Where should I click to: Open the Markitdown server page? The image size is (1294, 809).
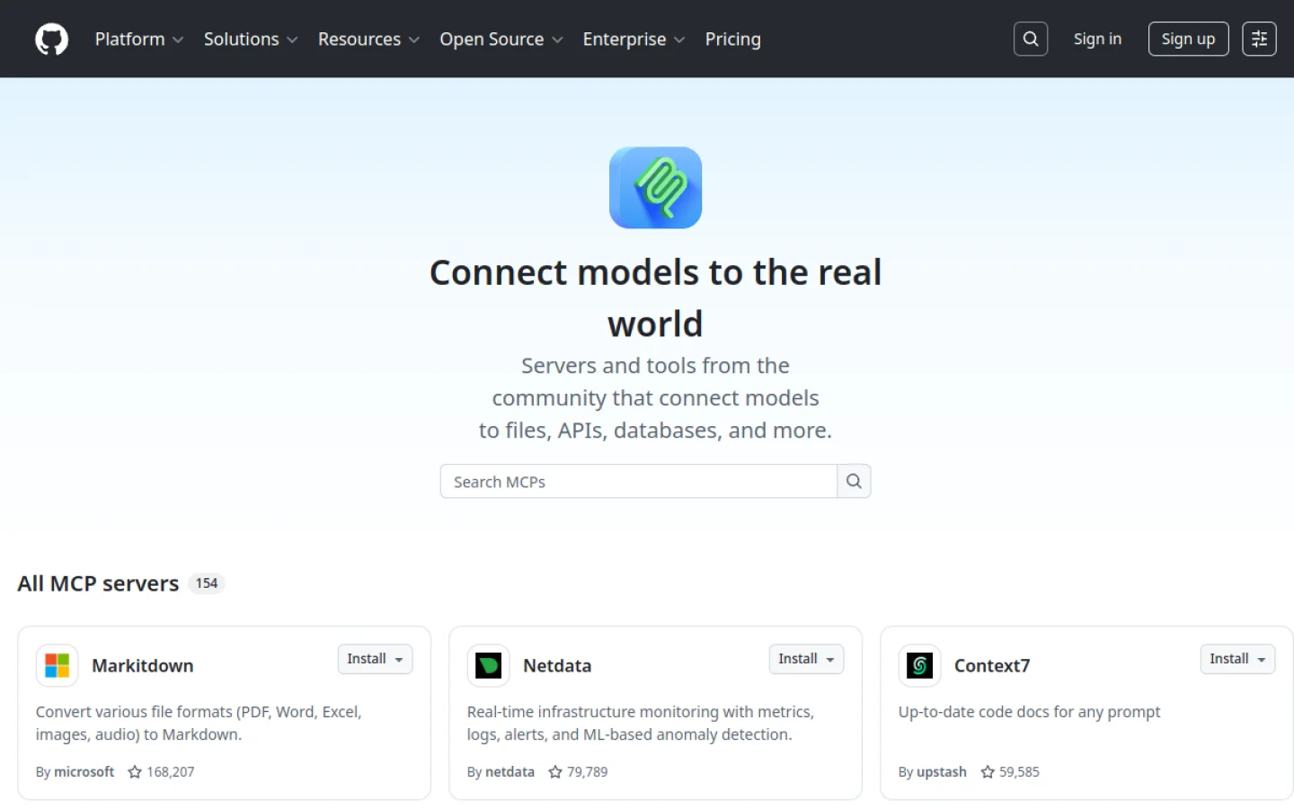point(143,666)
